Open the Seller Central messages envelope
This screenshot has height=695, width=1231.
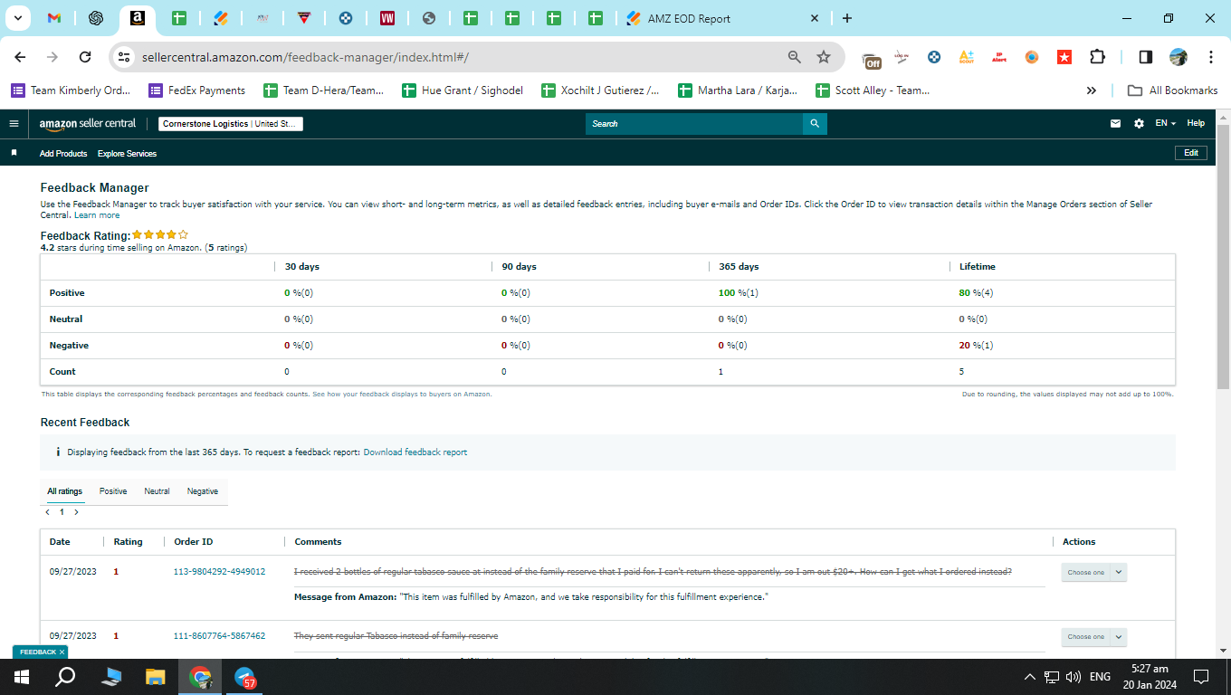click(1116, 124)
